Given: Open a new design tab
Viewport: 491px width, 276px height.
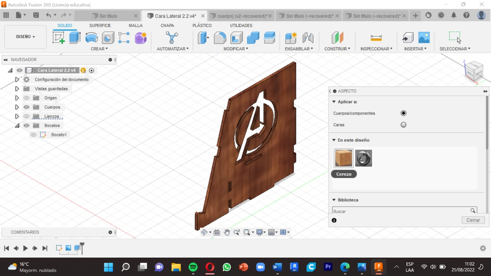Looking at the screenshot, I should [x=415, y=16].
